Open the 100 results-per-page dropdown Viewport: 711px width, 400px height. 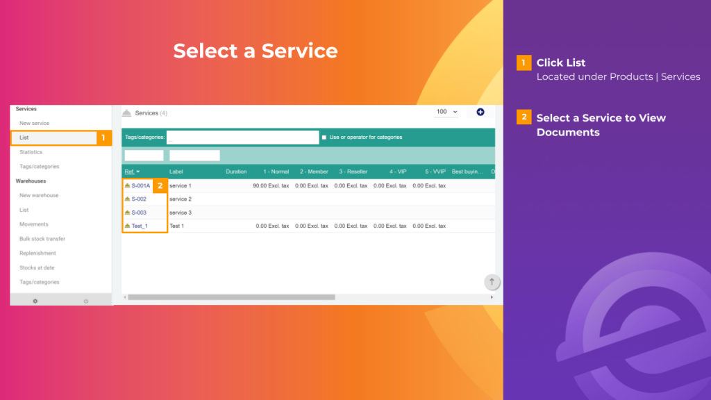(446, 112)
